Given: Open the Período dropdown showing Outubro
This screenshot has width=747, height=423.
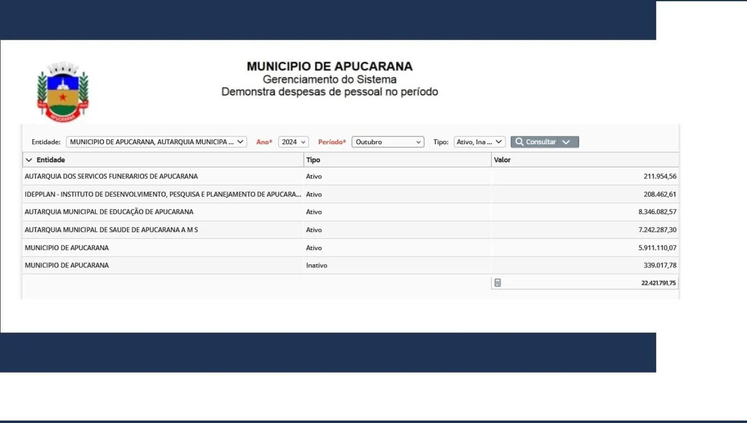Looking at the screenshot, I should point(388,142).
